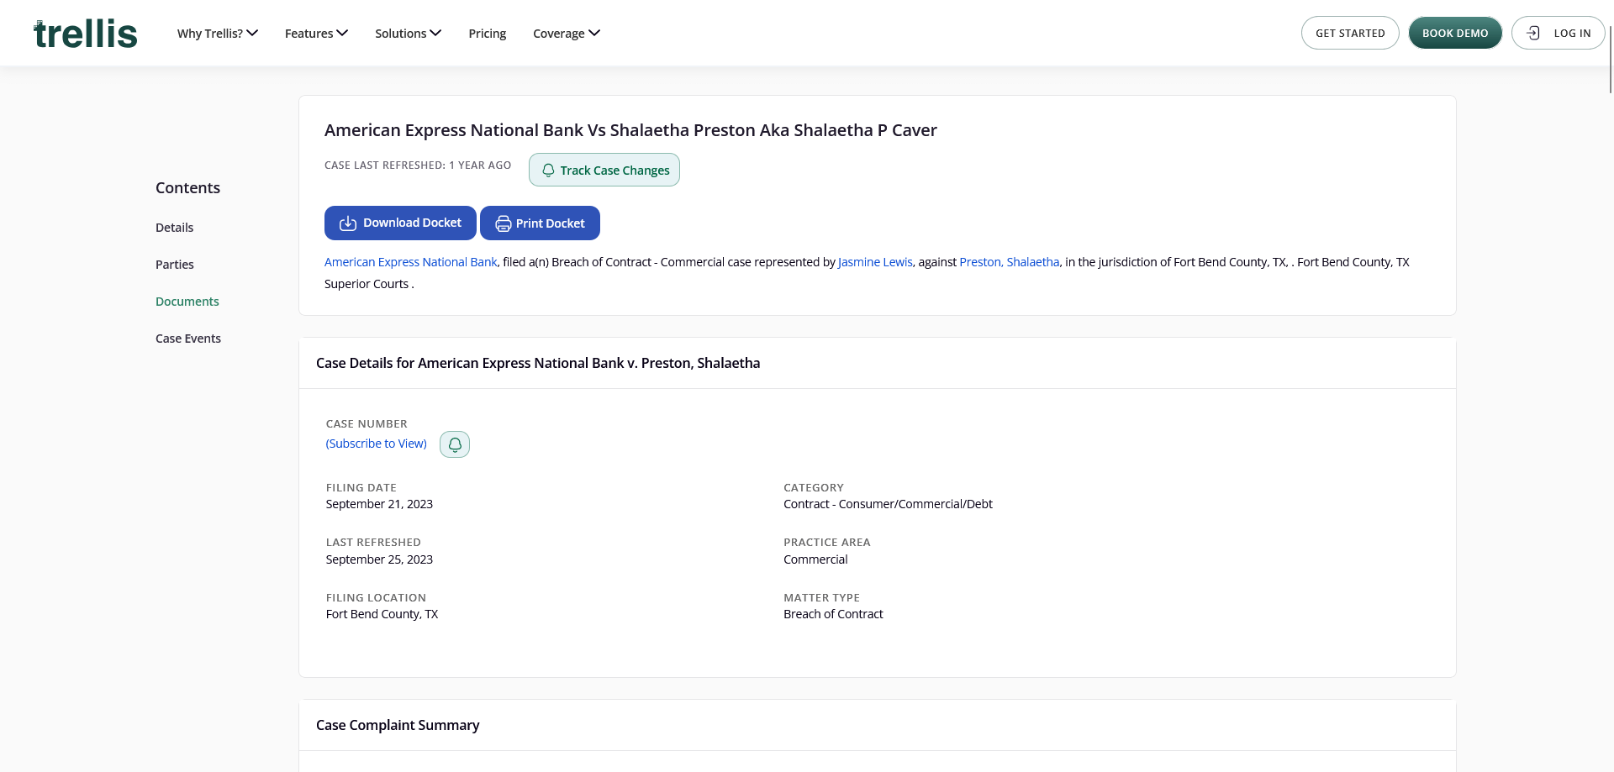Viewport: 1614px width, 772px height.
Task: Click the filing location Fort Bend County, TX
Action: [x=382, y=614]
